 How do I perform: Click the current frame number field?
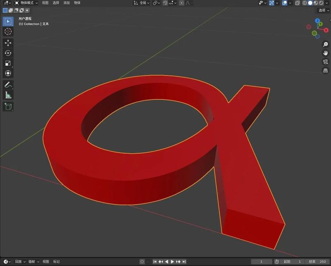261,261
